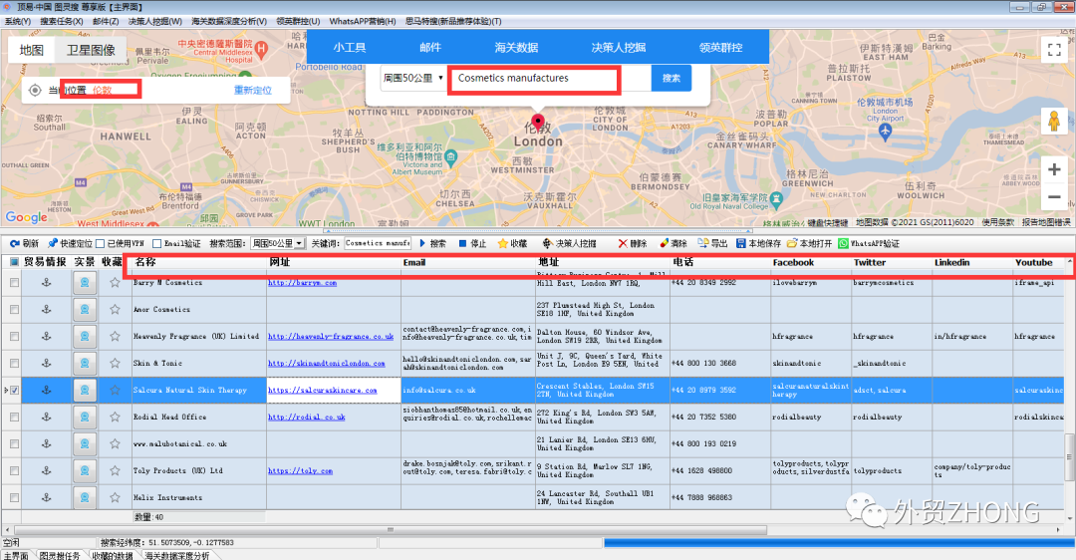The image size is (1076, 560).
Task: Switch to the 图灵搜任务 bottom tab
Action: coord(60,555)
